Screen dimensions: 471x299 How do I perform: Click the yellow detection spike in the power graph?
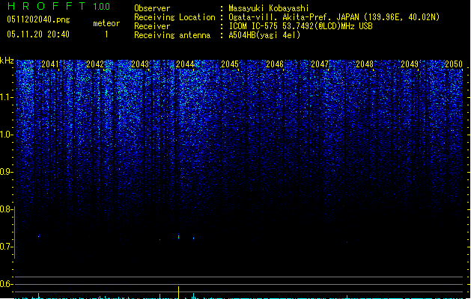point(179,292)
